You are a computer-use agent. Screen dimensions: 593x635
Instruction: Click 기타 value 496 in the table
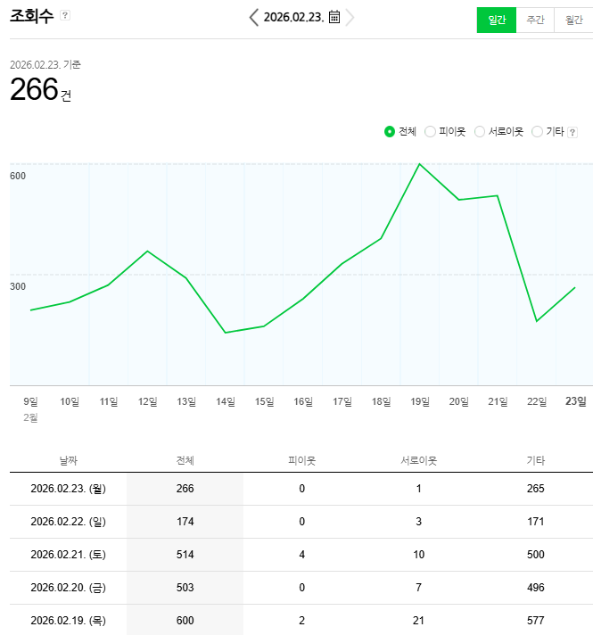[x=535, y=588]
